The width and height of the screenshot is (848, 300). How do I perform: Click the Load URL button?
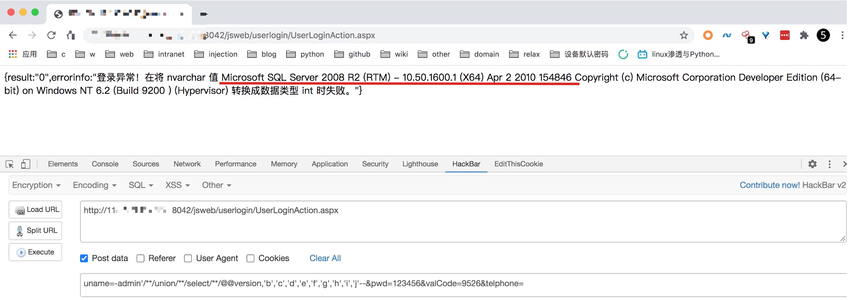[x=36, y=210]
